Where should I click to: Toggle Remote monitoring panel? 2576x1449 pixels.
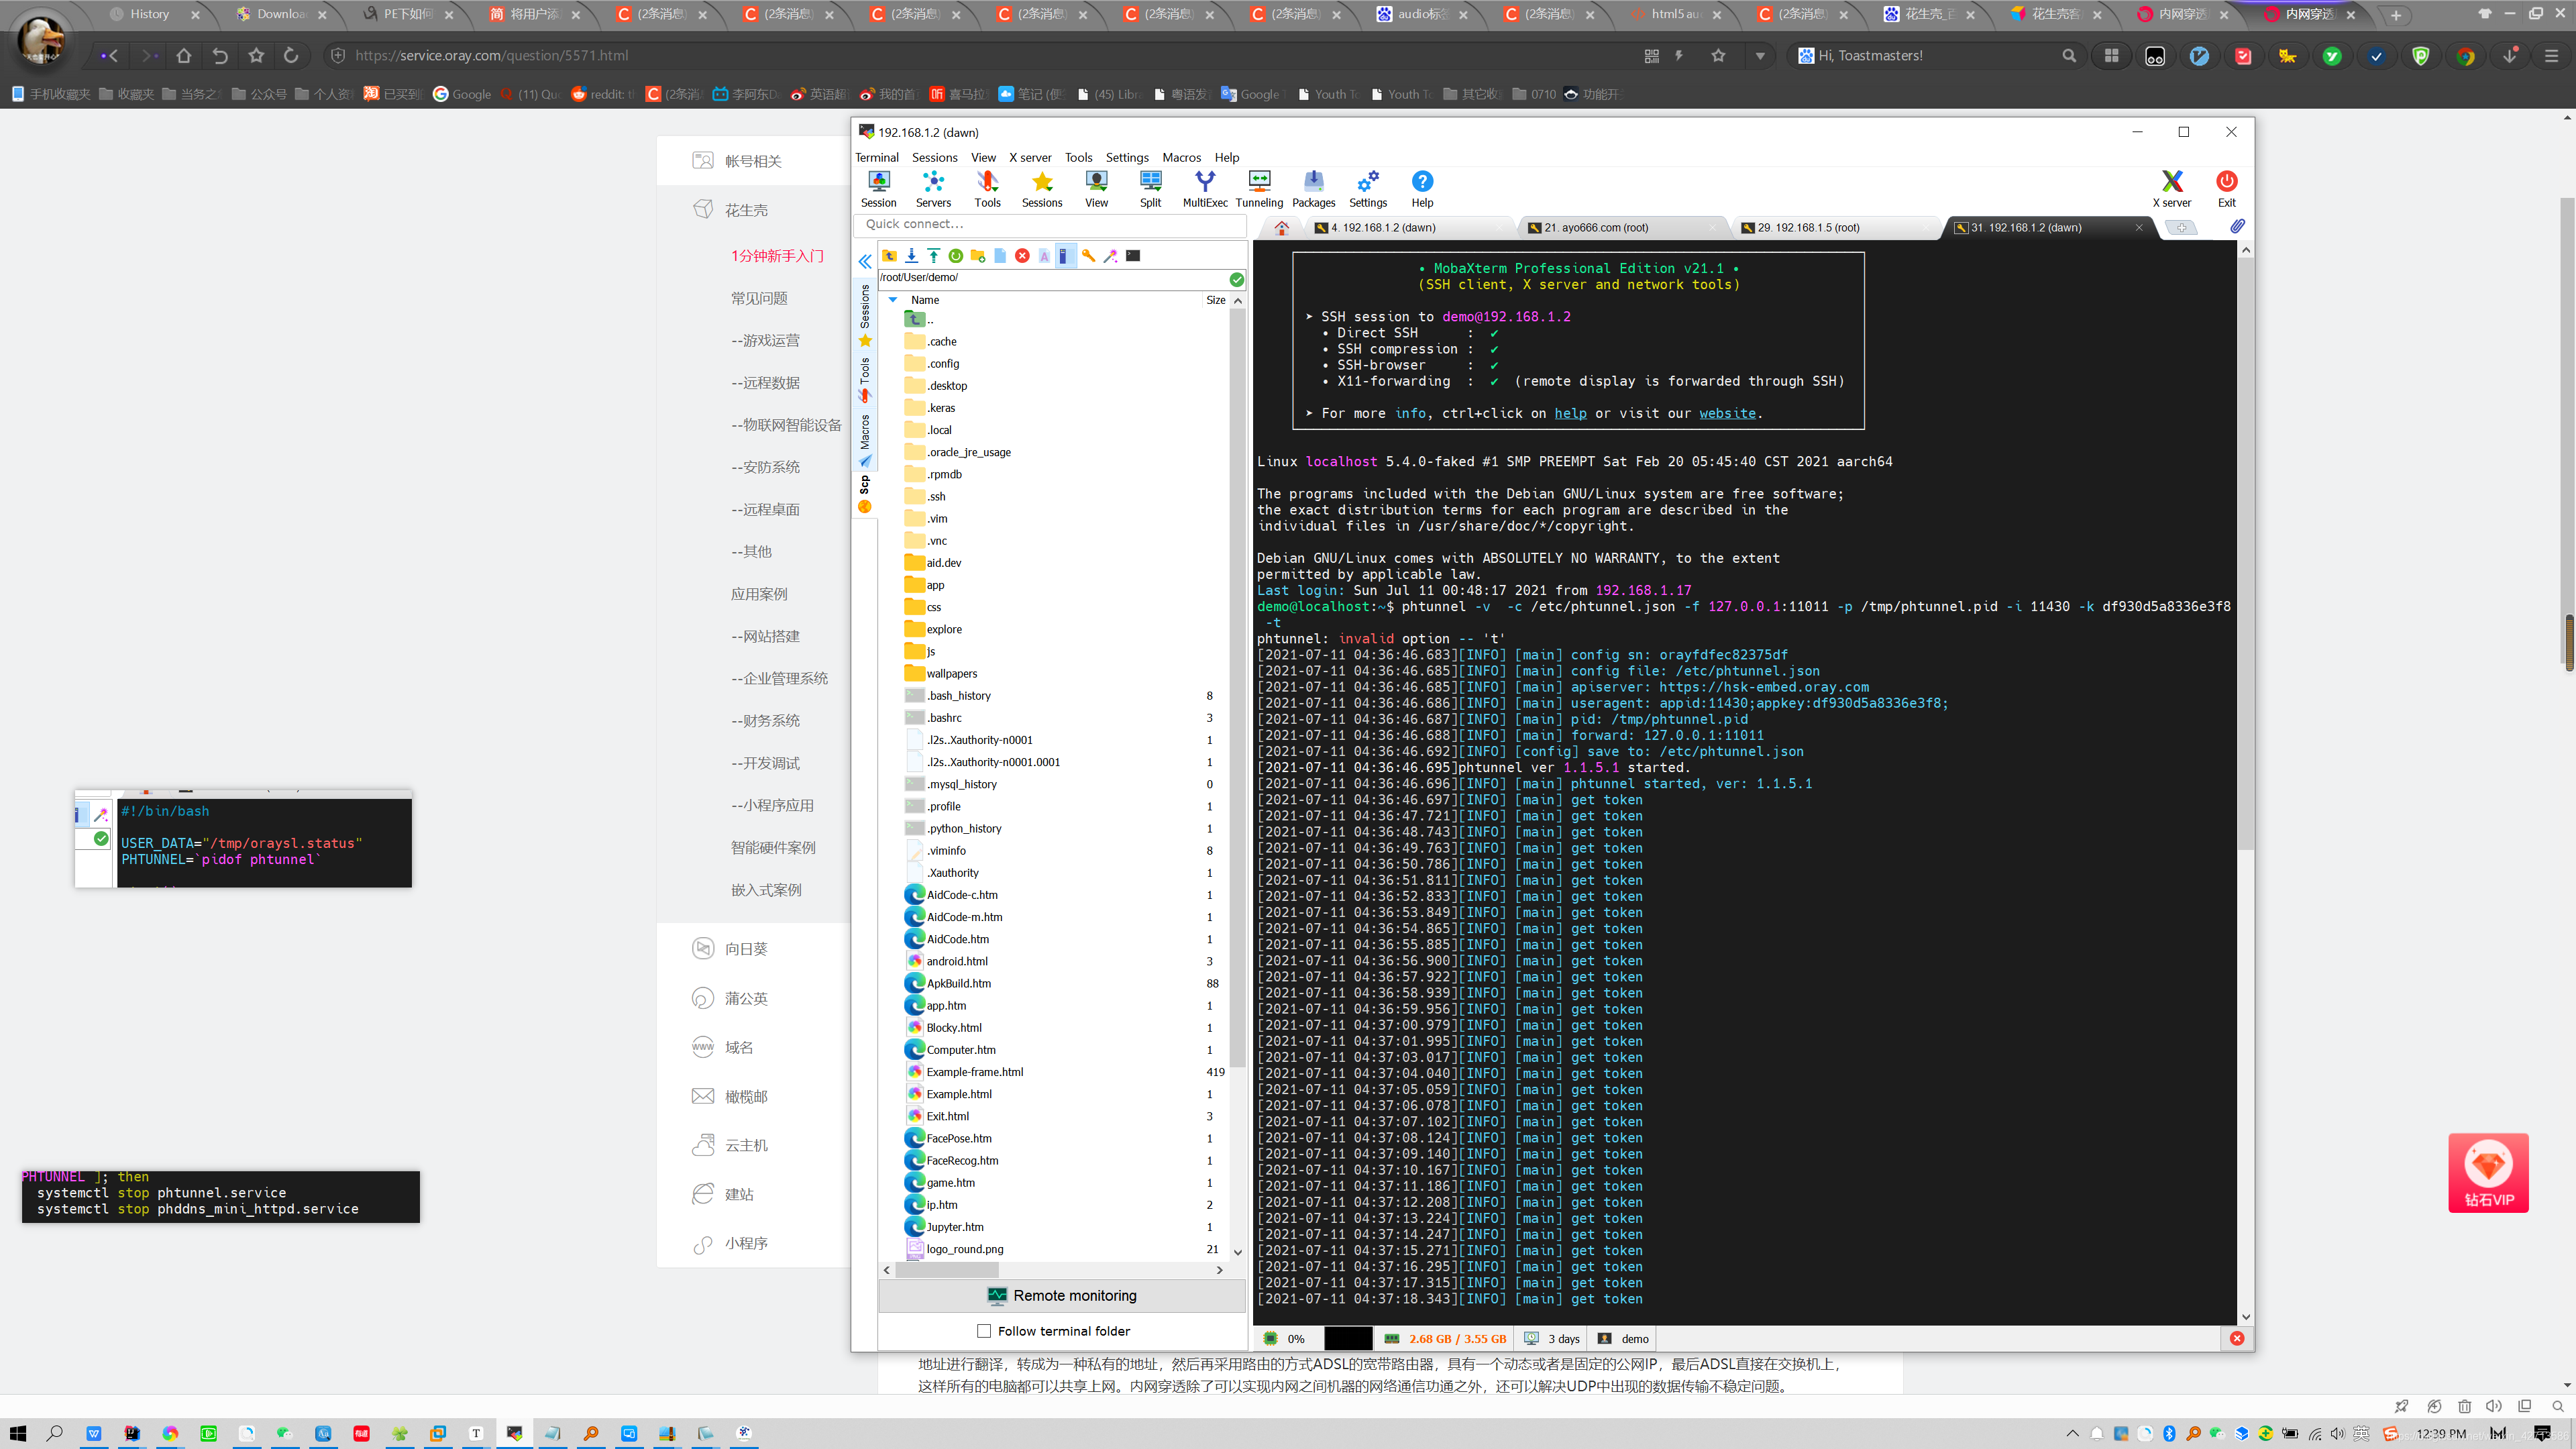tap(1062, 1295)
